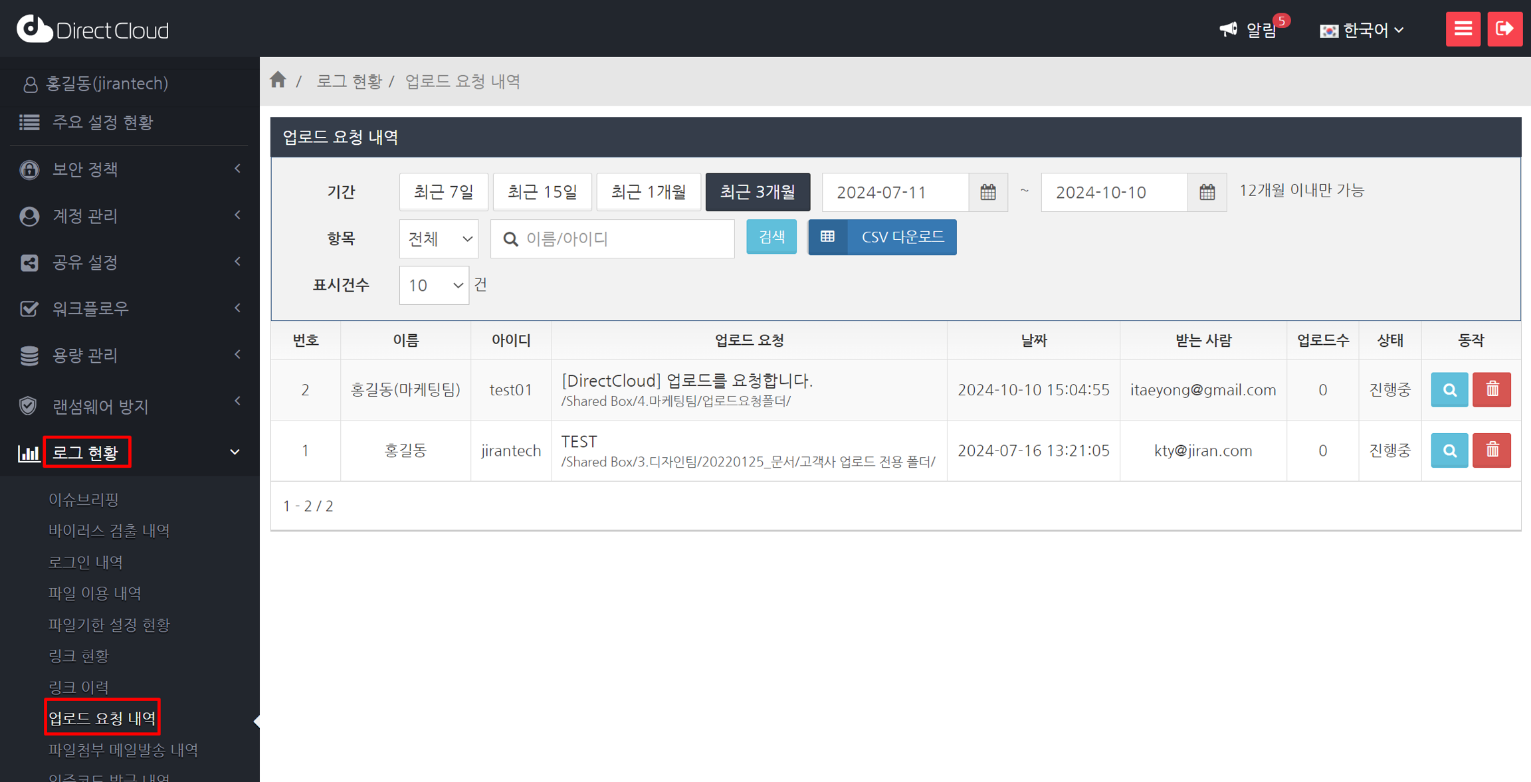1531x782 pixels.
Task: Open 로그인 내역 in the sidebar
Action: [x=86, y=562]
